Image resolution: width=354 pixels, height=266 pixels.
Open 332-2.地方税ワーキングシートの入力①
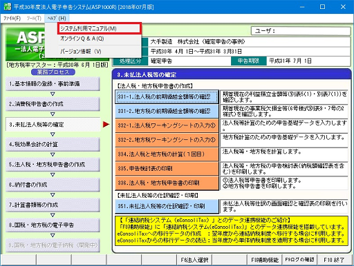167,140
